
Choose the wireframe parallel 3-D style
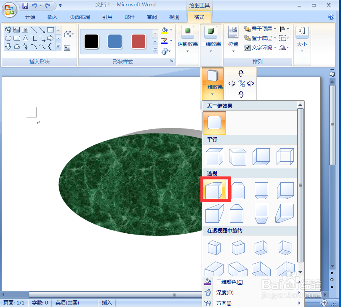pos(285,156)
